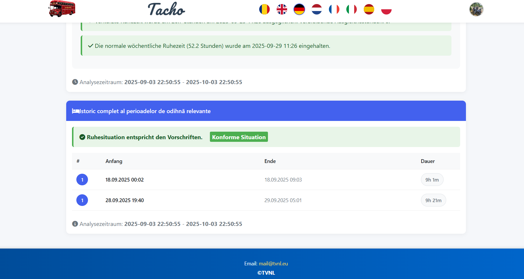Click the red double-decker bus logo
The image size is (524, 279).
[x=62, y=9]
